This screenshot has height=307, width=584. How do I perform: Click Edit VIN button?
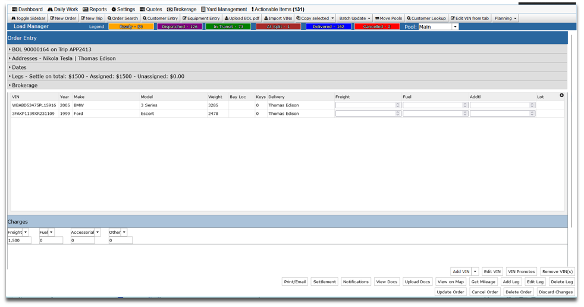492,272
